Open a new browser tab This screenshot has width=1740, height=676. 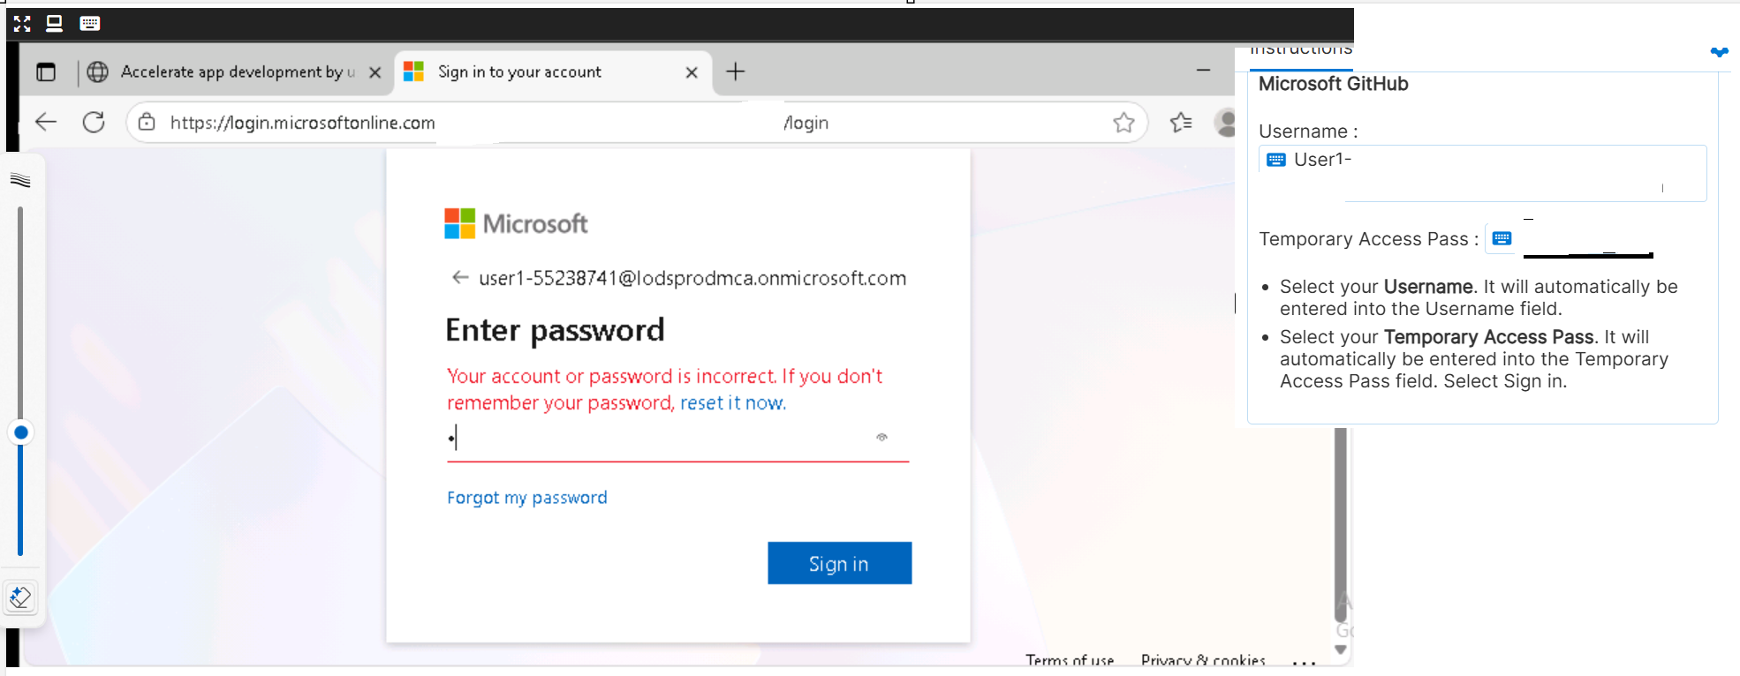[x=736, y=71]
